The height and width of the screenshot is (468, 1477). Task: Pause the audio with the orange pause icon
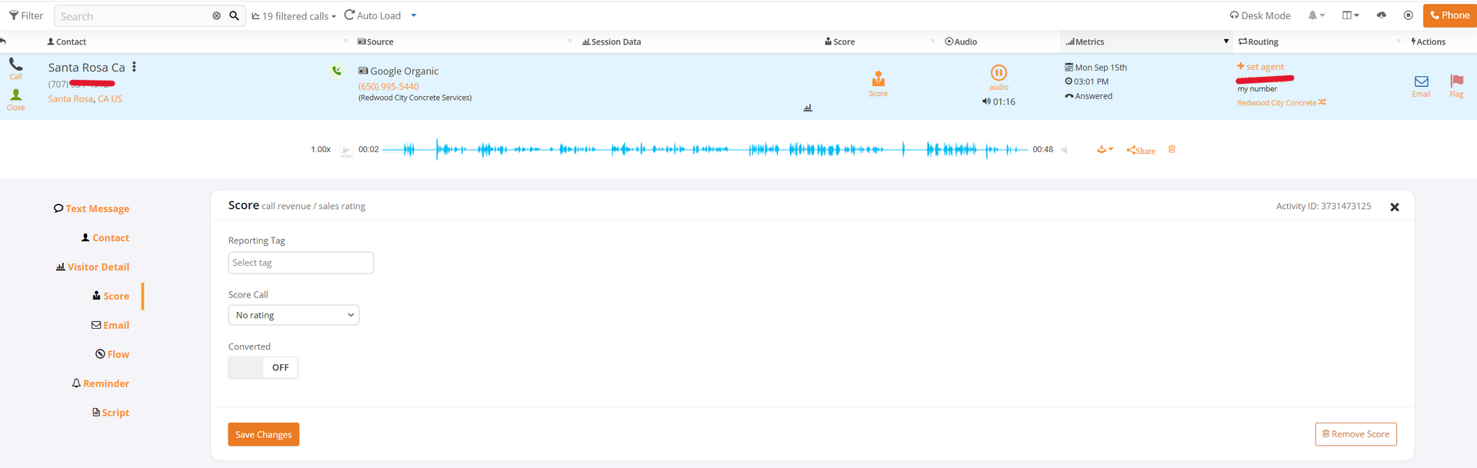click(999, 73)
